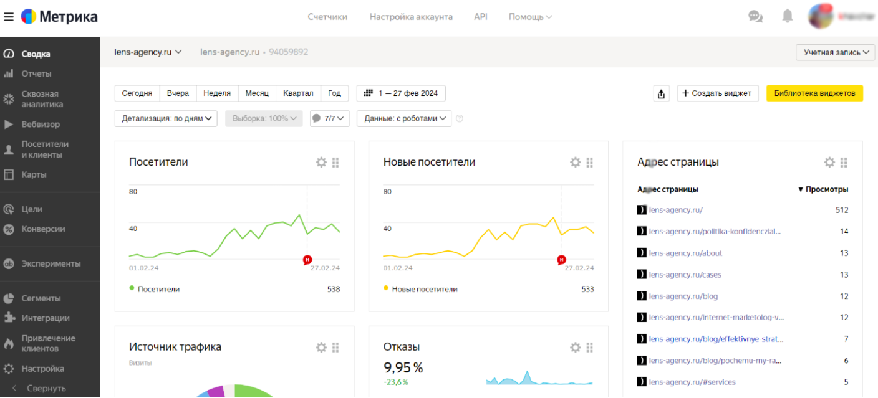Open settings gear of Посетители widget
The image size is (878, 398).
click(321, 163)
